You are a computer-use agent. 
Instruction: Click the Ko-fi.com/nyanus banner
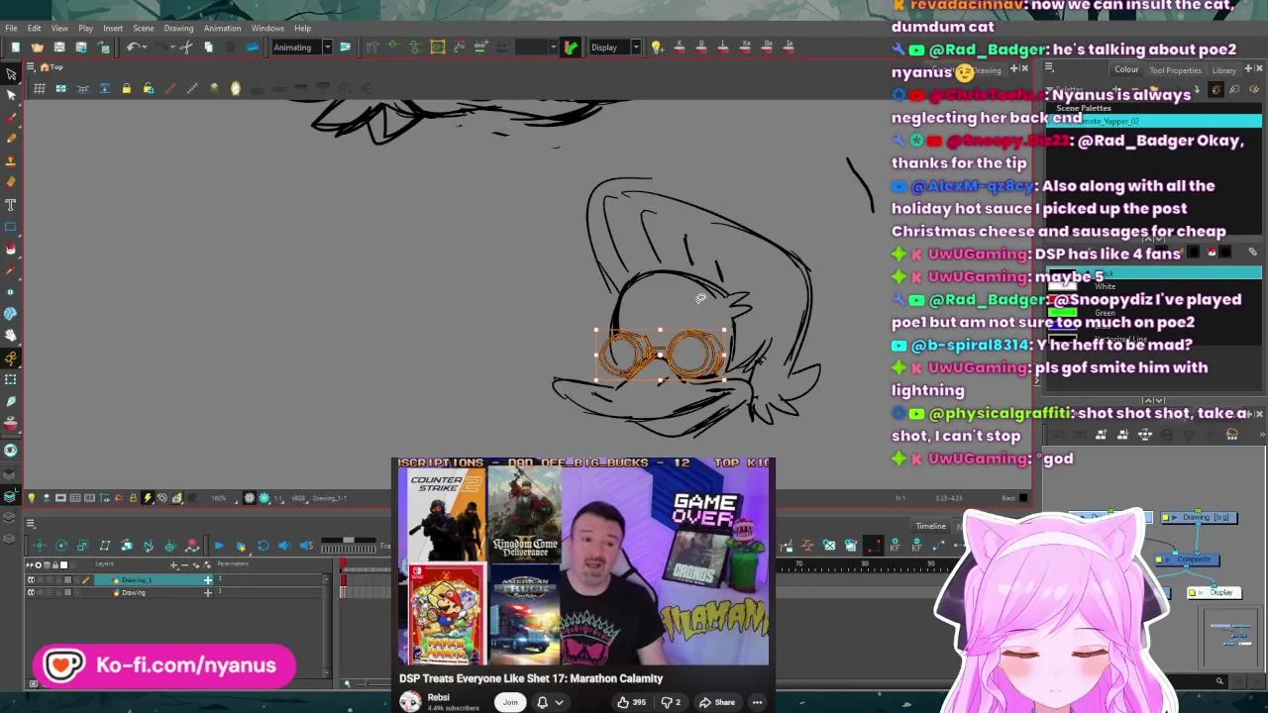point(164,665)
